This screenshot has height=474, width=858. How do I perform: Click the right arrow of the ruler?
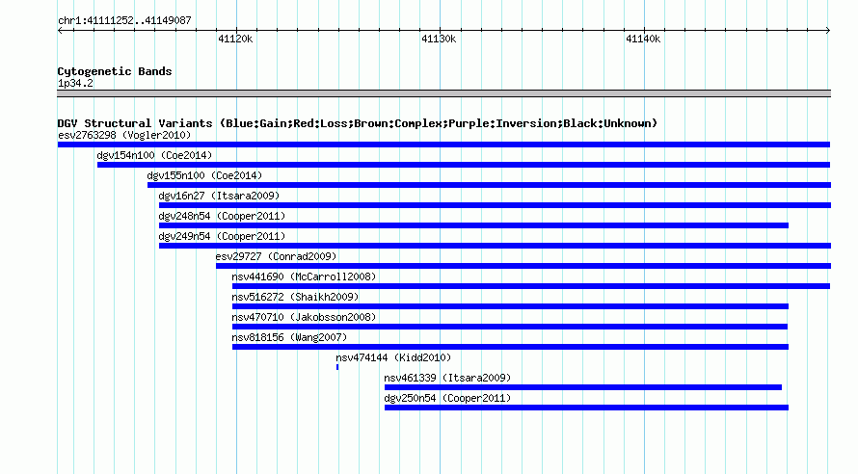[x=828, y=30]
